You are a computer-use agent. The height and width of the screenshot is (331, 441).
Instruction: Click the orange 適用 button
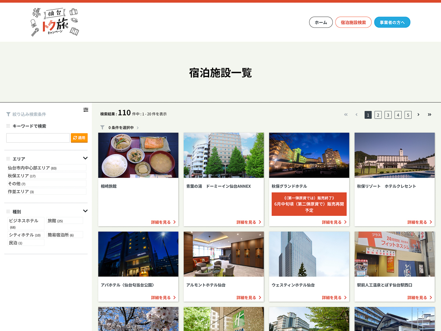[x=79, y=138]
